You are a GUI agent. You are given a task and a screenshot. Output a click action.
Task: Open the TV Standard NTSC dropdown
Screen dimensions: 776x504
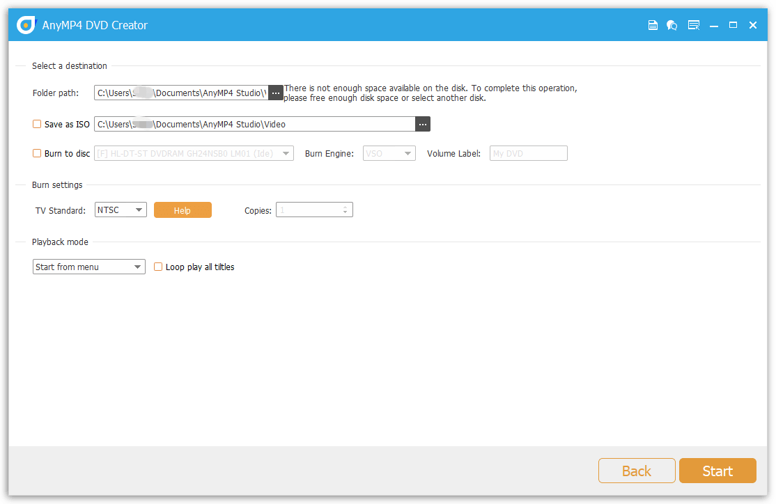[121, 210]
